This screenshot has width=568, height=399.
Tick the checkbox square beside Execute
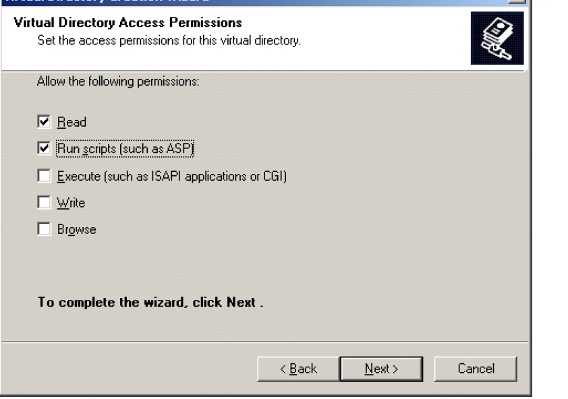[x=45, y=177]
